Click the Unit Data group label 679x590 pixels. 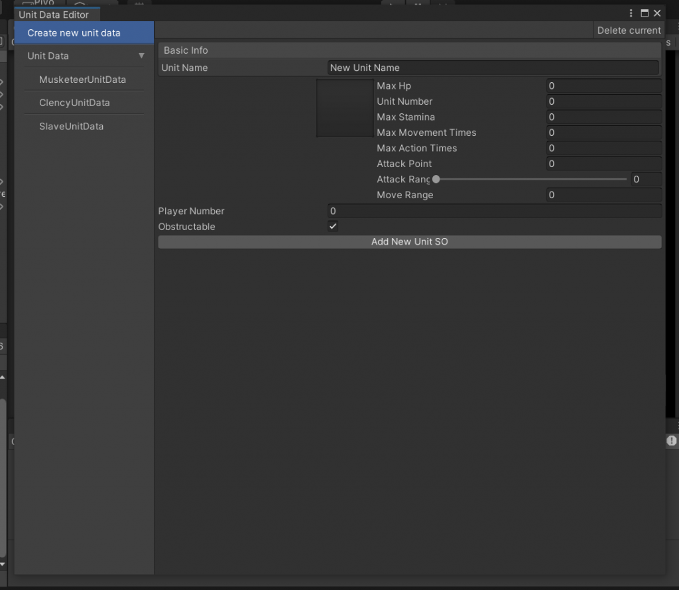pos(48,56)
